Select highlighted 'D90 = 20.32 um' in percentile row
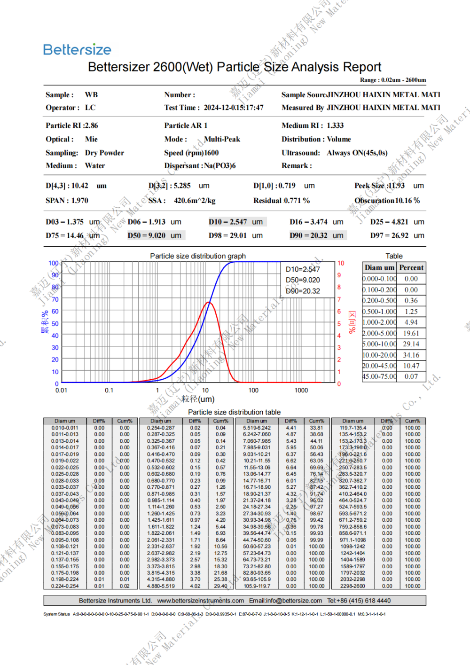The width and height of the screenshot is (470, 665). 318,235
